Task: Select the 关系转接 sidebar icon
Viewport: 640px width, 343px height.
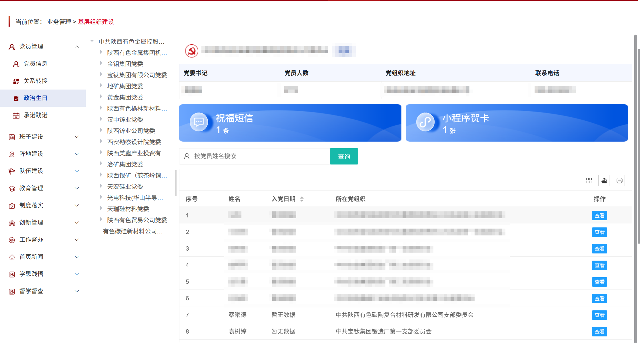Action: point(16,81)
